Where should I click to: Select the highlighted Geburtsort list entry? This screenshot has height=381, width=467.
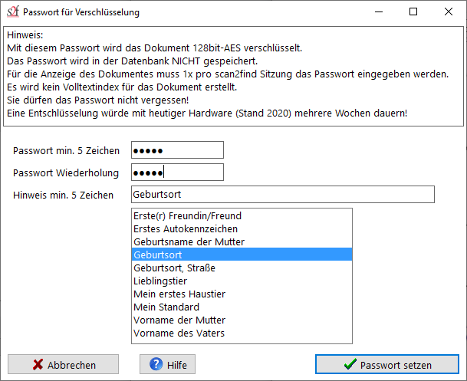[242, 255]
